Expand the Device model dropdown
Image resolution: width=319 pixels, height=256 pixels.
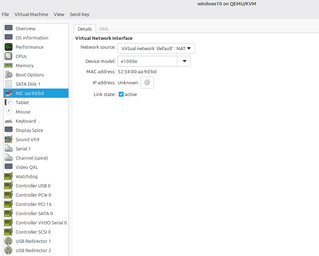[184, 61]
